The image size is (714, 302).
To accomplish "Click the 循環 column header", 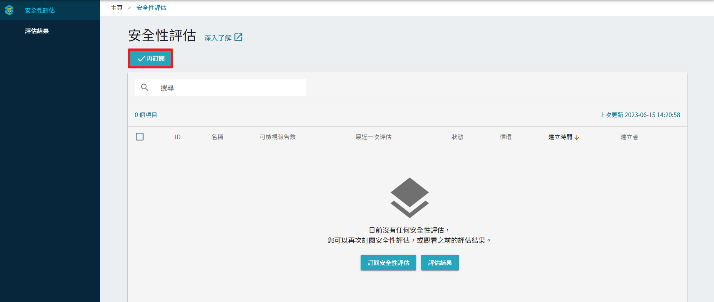I will click(x=506, y=137).
